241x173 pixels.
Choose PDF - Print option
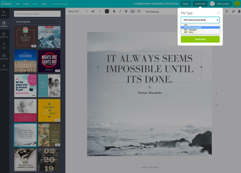pyautogui.click(x=200, y=32)
